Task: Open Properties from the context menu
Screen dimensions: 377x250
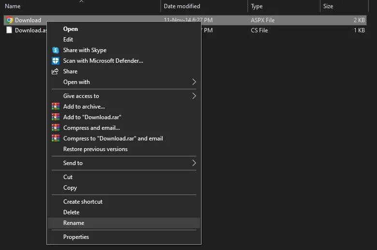Action: pos(76,237)
